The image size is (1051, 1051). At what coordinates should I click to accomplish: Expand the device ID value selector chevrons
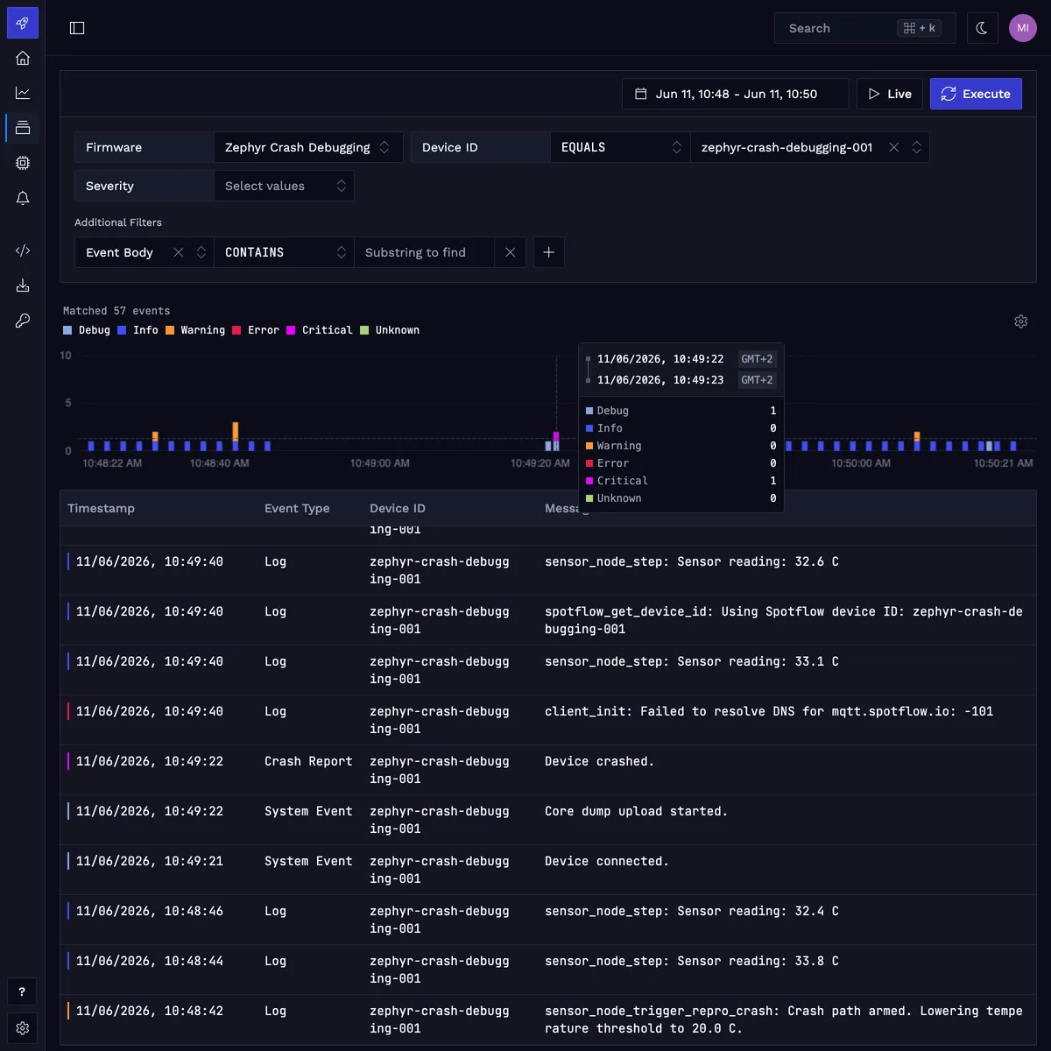916,147
